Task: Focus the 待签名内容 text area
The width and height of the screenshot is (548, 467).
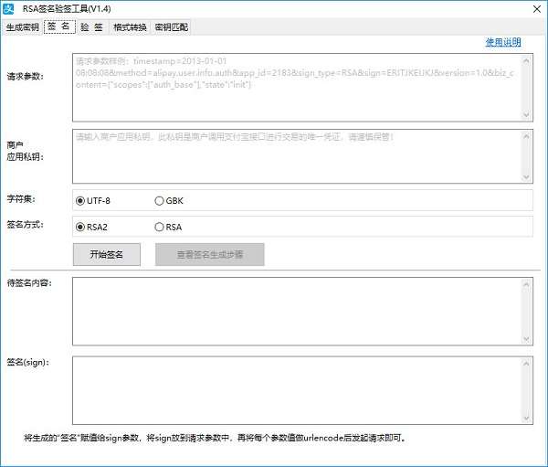Action: coord(302,312)
